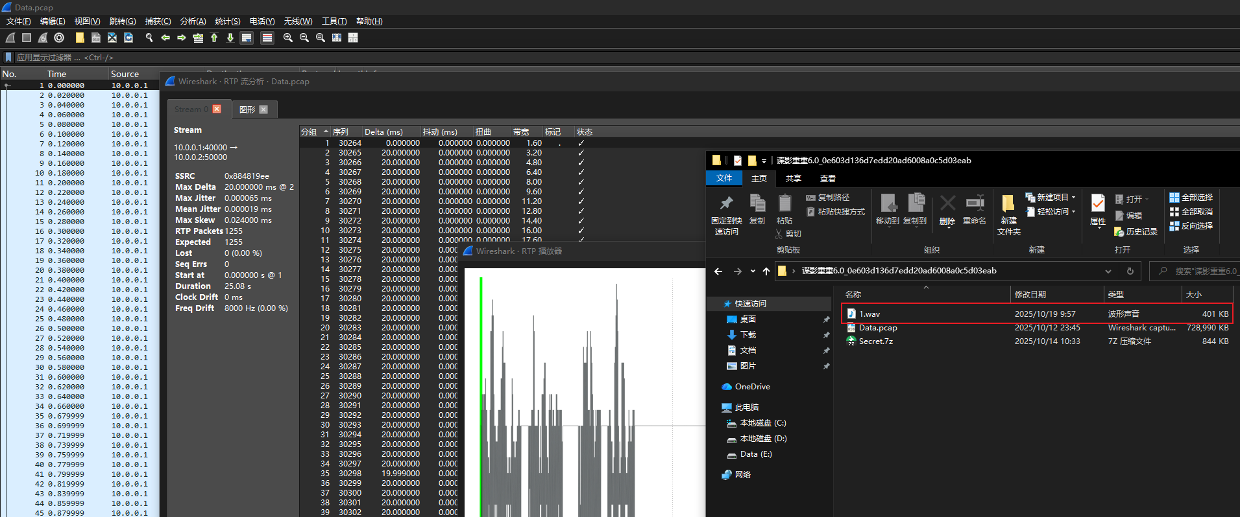Click the reload capture file icon
Image resolution: width=1240 pixels, height=517 pixels.
(128, 38)
